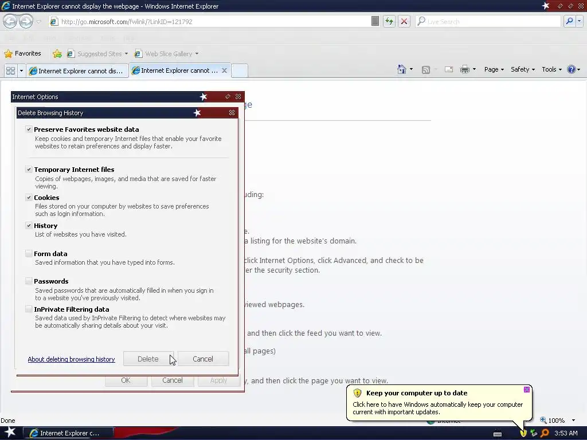
Task: Click the shield icon in update balloon
Action: click(x=357, y=393)
